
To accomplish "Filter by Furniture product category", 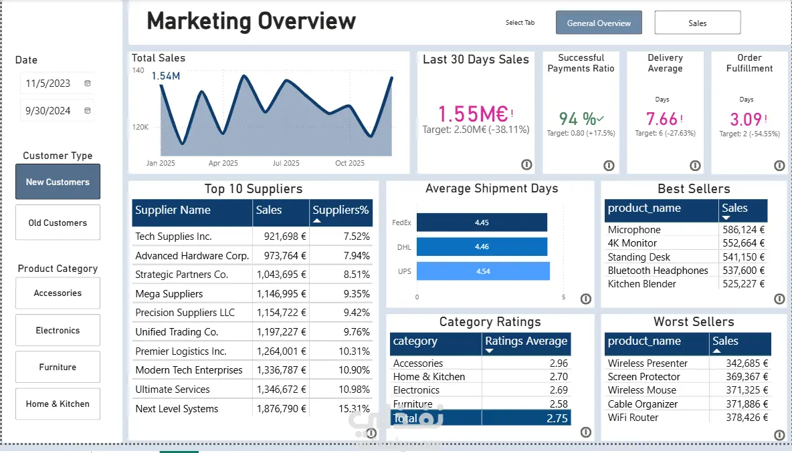I will [x=58, y=367].
